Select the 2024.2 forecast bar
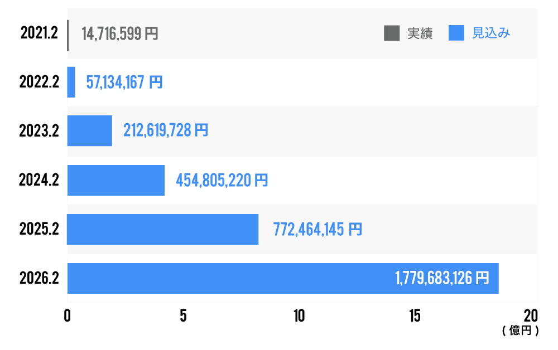This screenshot has height=350, width=558. (x=116, y=180)
